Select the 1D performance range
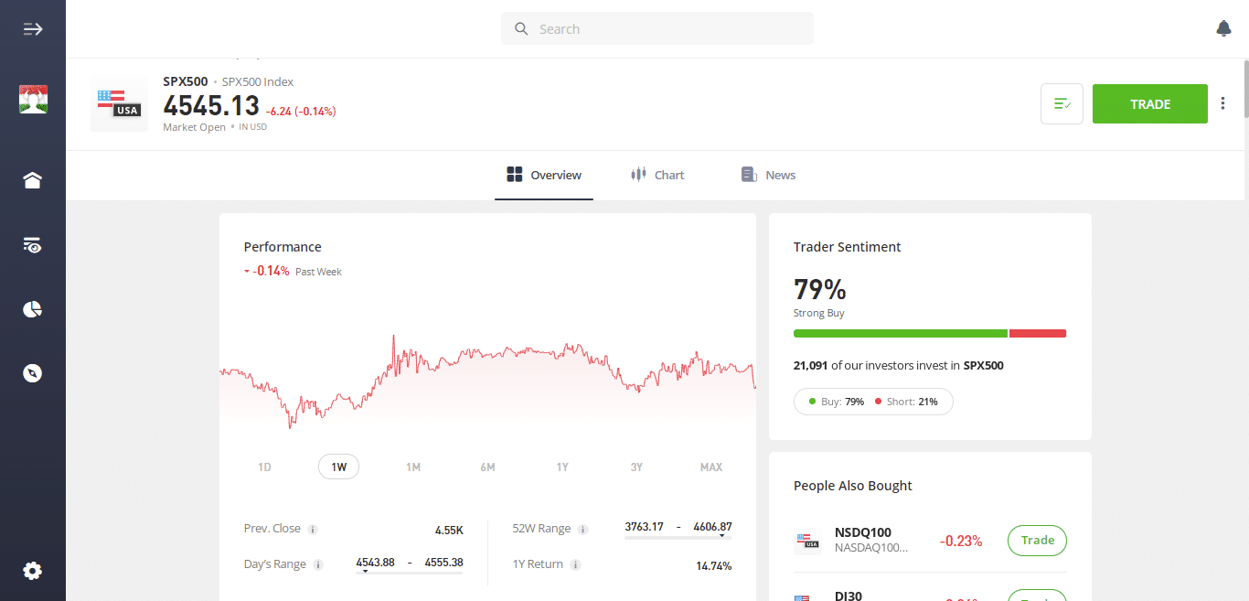The image size is (1249, 601). click(263, 467)
